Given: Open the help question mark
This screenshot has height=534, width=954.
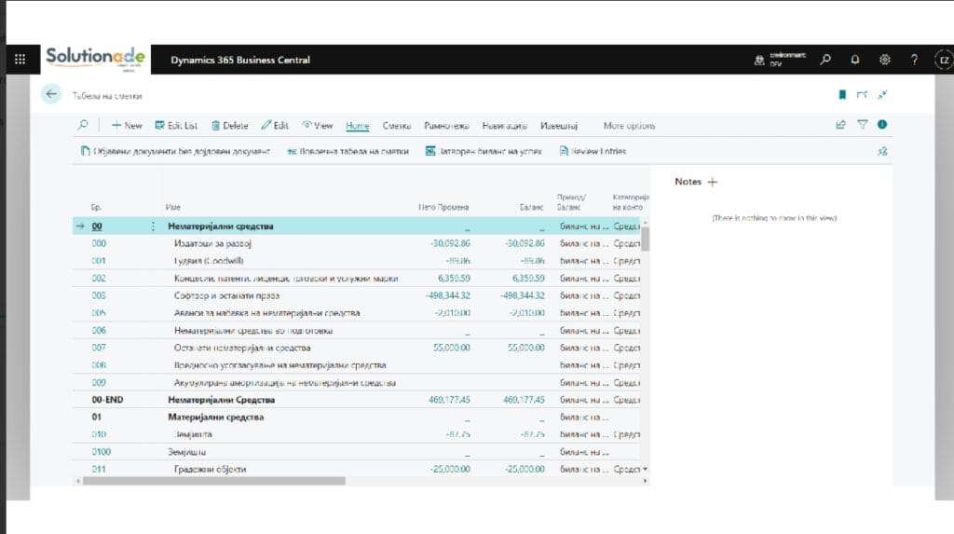Looking at the screenshot, I should (914, 60).
